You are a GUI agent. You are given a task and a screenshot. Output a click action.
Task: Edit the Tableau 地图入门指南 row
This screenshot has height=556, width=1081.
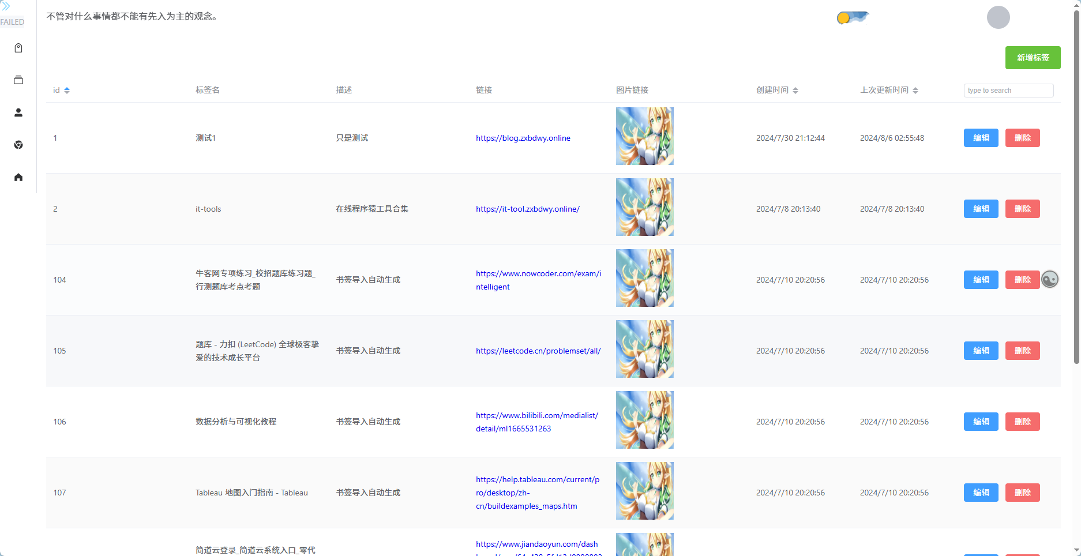(x=981, y=493)
